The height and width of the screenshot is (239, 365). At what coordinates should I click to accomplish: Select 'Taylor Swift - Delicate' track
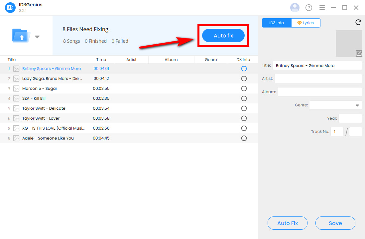coord(129,108)
